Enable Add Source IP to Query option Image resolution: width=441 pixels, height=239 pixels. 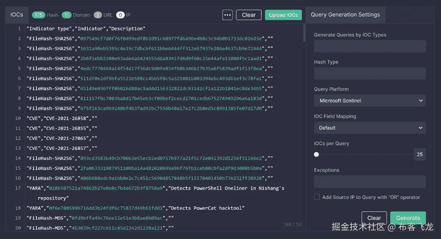pos(317,197)
